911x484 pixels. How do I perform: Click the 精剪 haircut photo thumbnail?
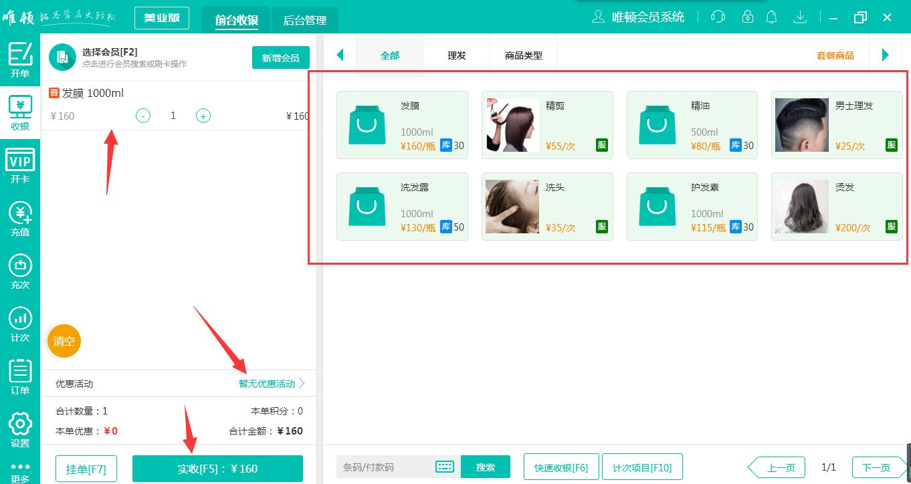512,125
